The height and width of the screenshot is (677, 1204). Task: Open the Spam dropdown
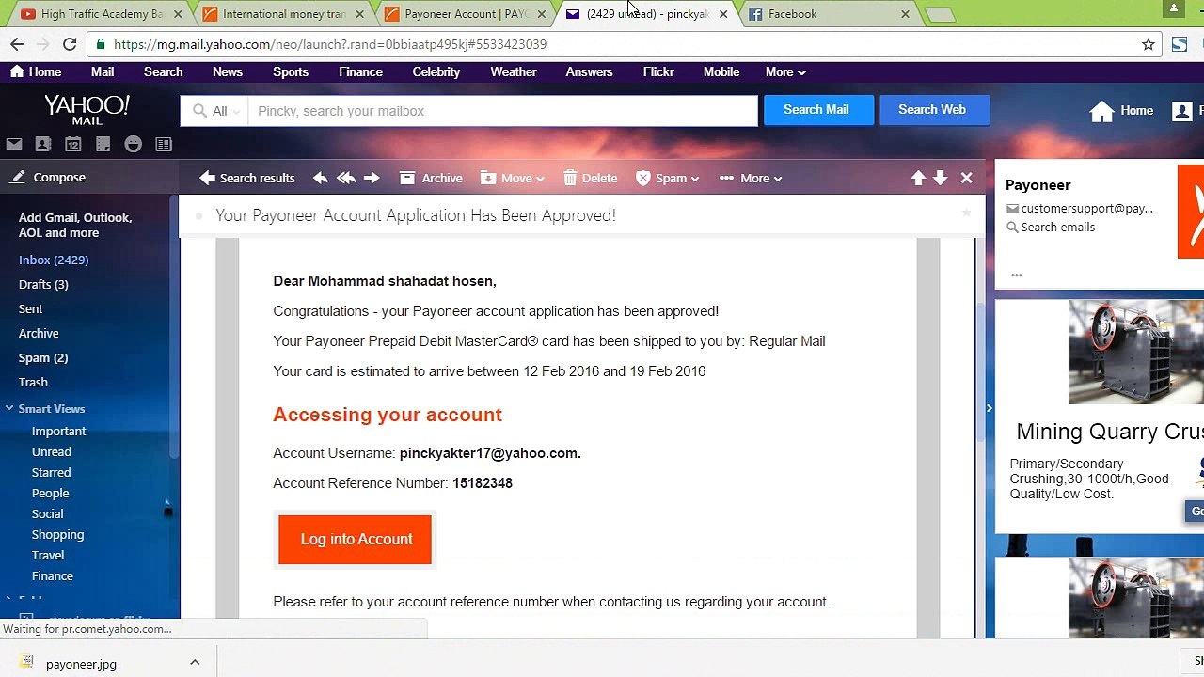pyautogui.click(x=668, y=178)
